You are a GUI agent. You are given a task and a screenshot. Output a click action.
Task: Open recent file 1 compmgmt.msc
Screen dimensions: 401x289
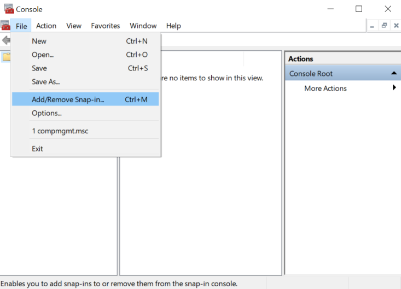click(x=85, y=131)
